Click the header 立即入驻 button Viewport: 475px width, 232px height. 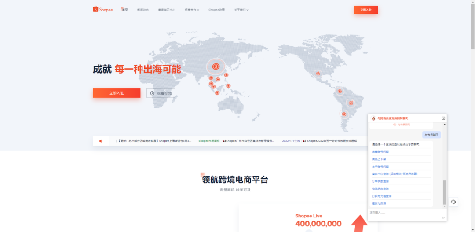(x=365, y=10)
